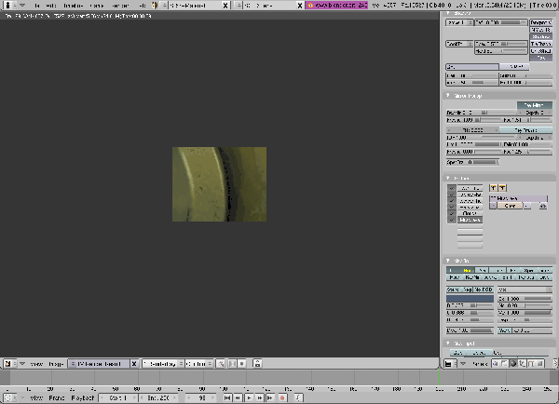Collapse the Texture panel triangle

pos(448,178)
